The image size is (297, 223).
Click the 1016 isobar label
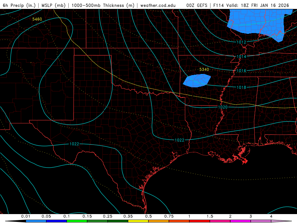[x=241, y=71]
